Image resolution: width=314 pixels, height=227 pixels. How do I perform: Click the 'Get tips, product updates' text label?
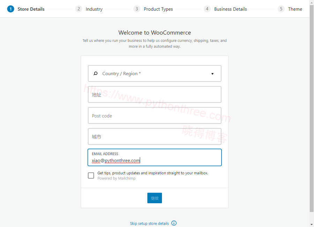(153, 173)
